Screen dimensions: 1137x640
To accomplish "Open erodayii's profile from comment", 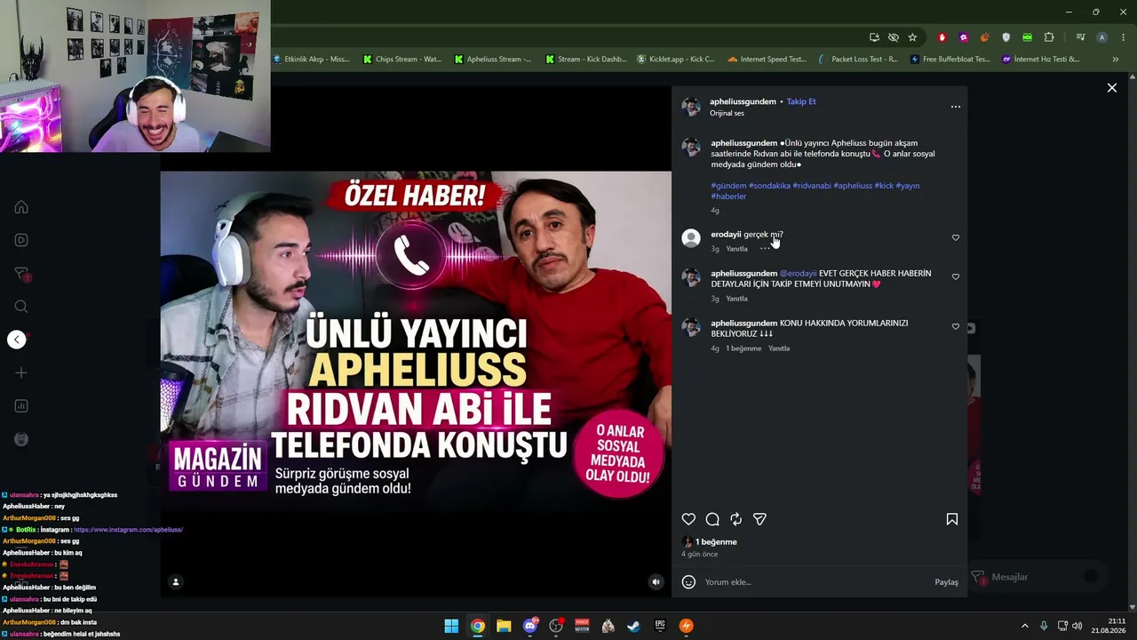I will (x=726, y=235).
